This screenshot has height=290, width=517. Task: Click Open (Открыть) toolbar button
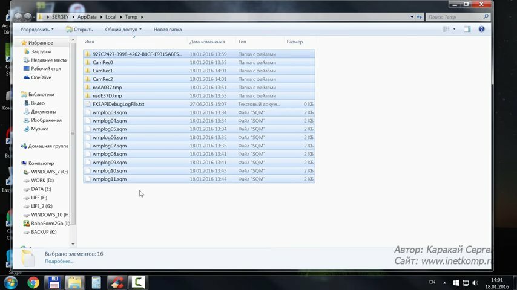pos(79,30)
